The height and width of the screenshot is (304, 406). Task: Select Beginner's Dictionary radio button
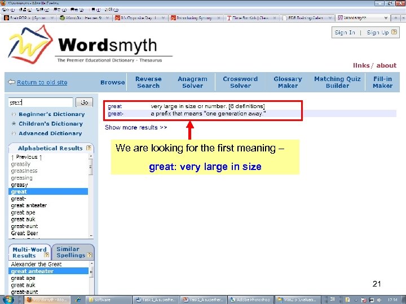(x=14, y=114)
